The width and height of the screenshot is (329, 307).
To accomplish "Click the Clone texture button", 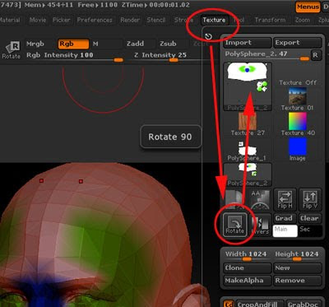I will pos(248,267).
